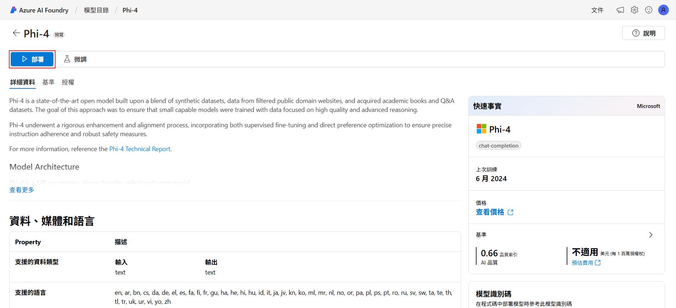This screenshot has width=676, height=308.
Task: Open the Phi-4 Technical Report link
Action: [x=140, y=149]
